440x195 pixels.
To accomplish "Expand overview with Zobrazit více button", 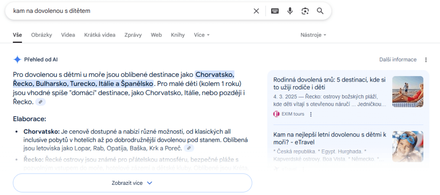I will [x=132, y=183].
